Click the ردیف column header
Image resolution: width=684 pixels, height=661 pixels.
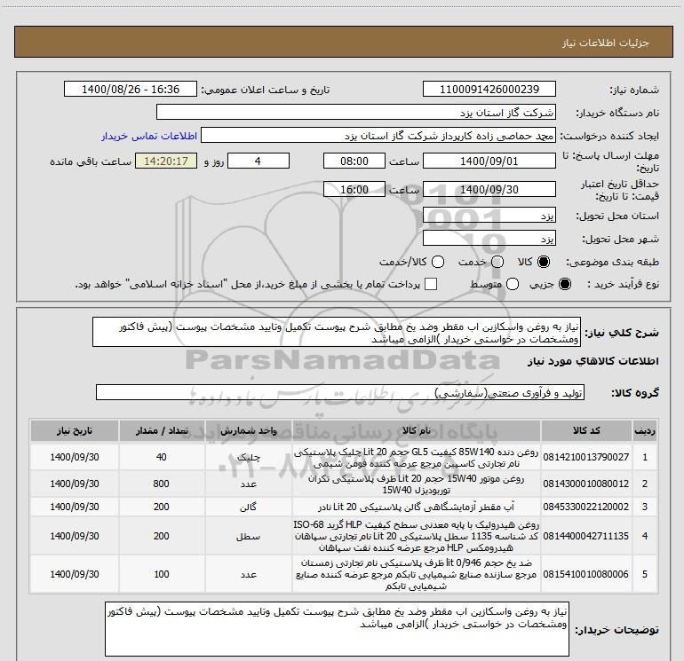pyautogui.click(x=645, y=430)
